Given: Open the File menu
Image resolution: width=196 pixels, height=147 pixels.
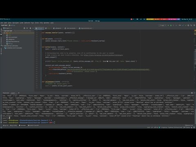Looking at the screenshot, I should pyautogui.click(x=2, y=23).
